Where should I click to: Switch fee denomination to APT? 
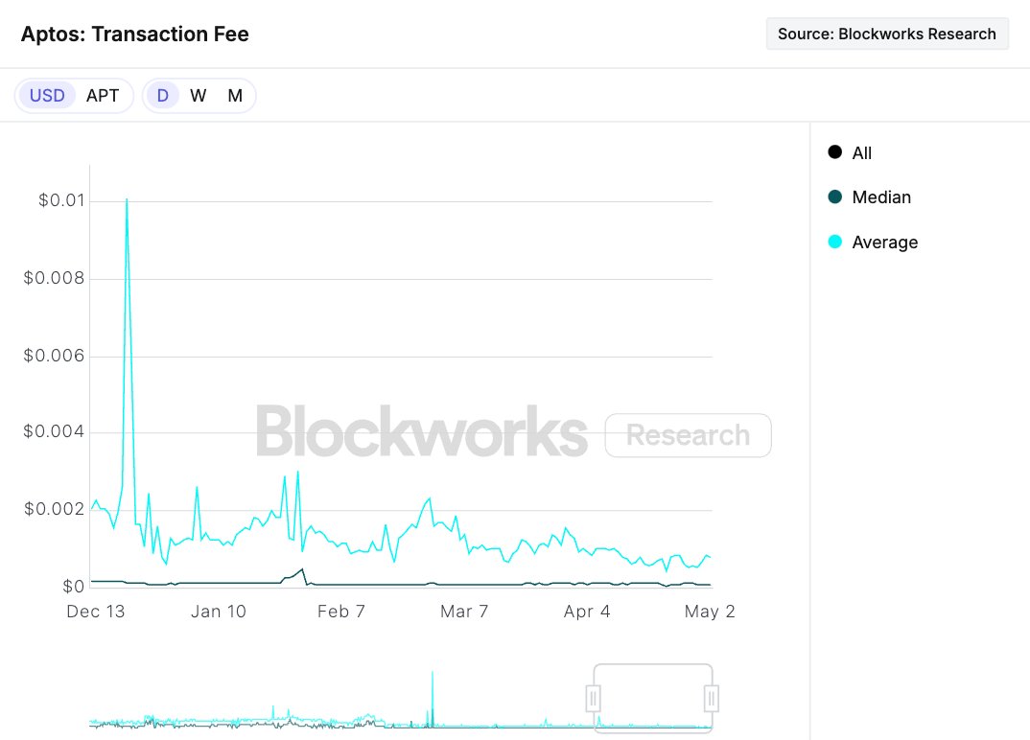pos(103,96)
